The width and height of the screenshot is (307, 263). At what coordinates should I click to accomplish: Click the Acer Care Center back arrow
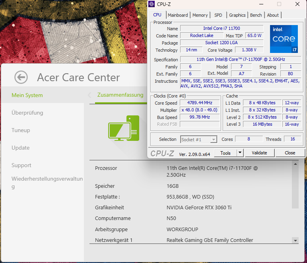coord(21,77)
